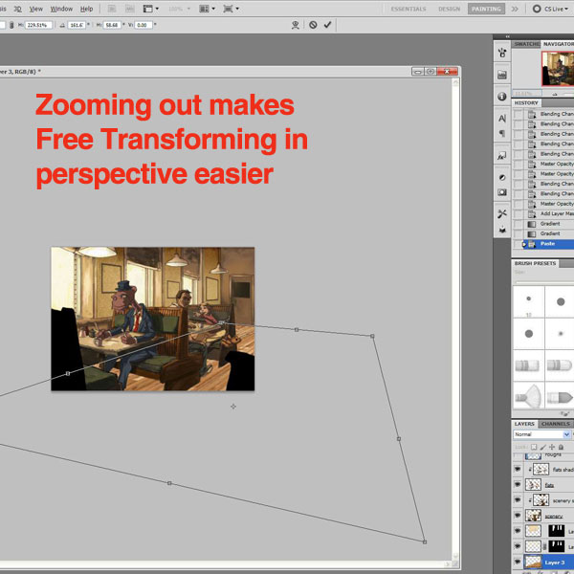Lock layer position cross icon

pyautogui.click(x=552, y=447)
